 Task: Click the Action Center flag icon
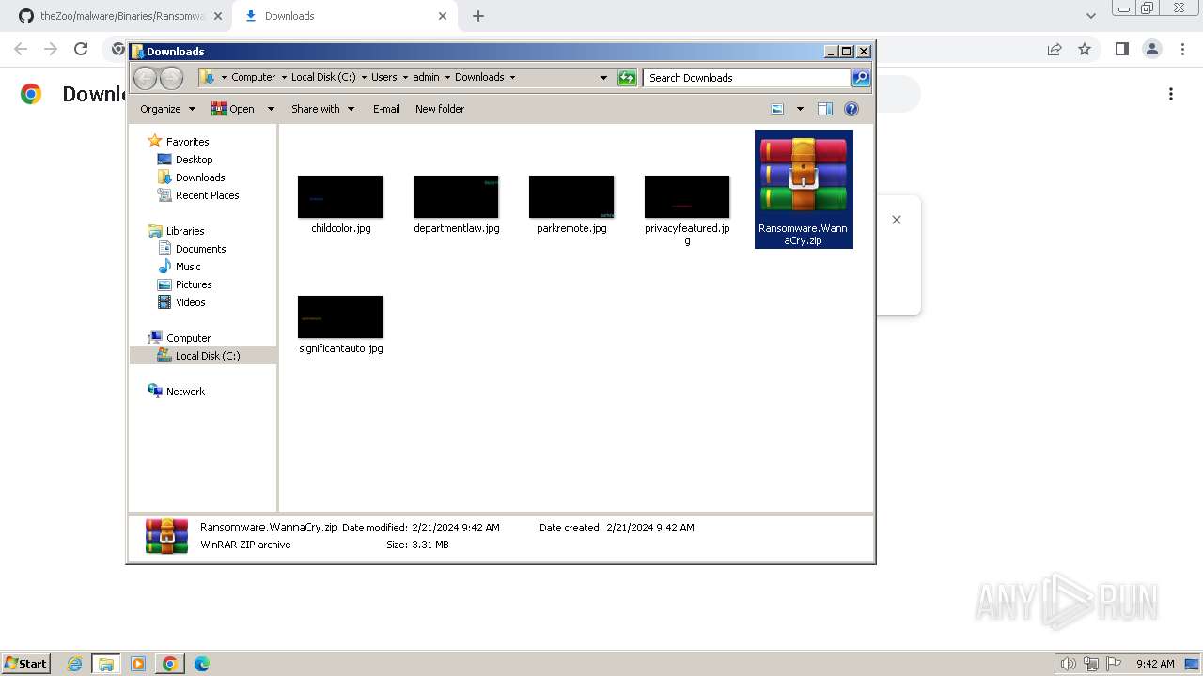tap(1114, 664)
